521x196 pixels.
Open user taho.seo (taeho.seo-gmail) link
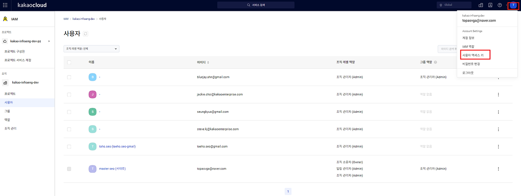tap(117, 146)
